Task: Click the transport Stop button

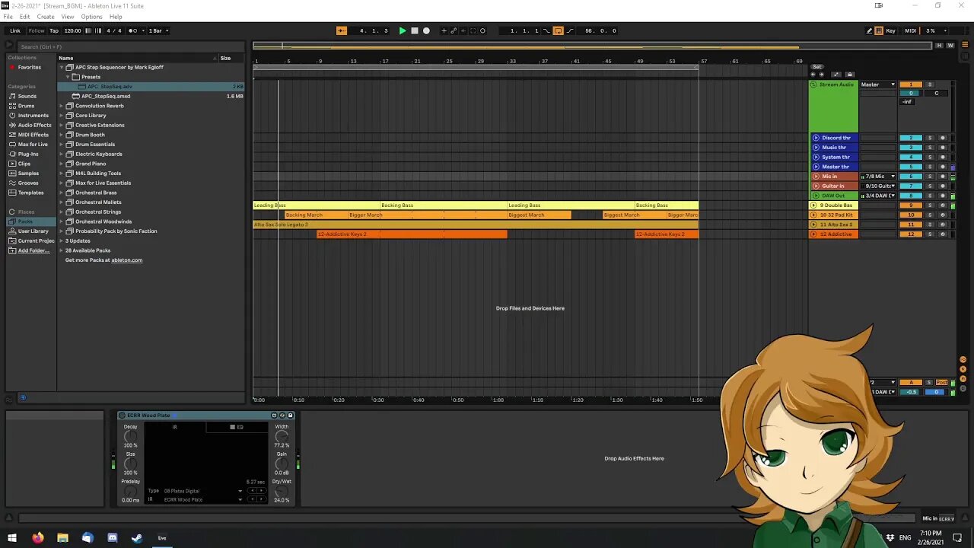Action: pos(415,30)
